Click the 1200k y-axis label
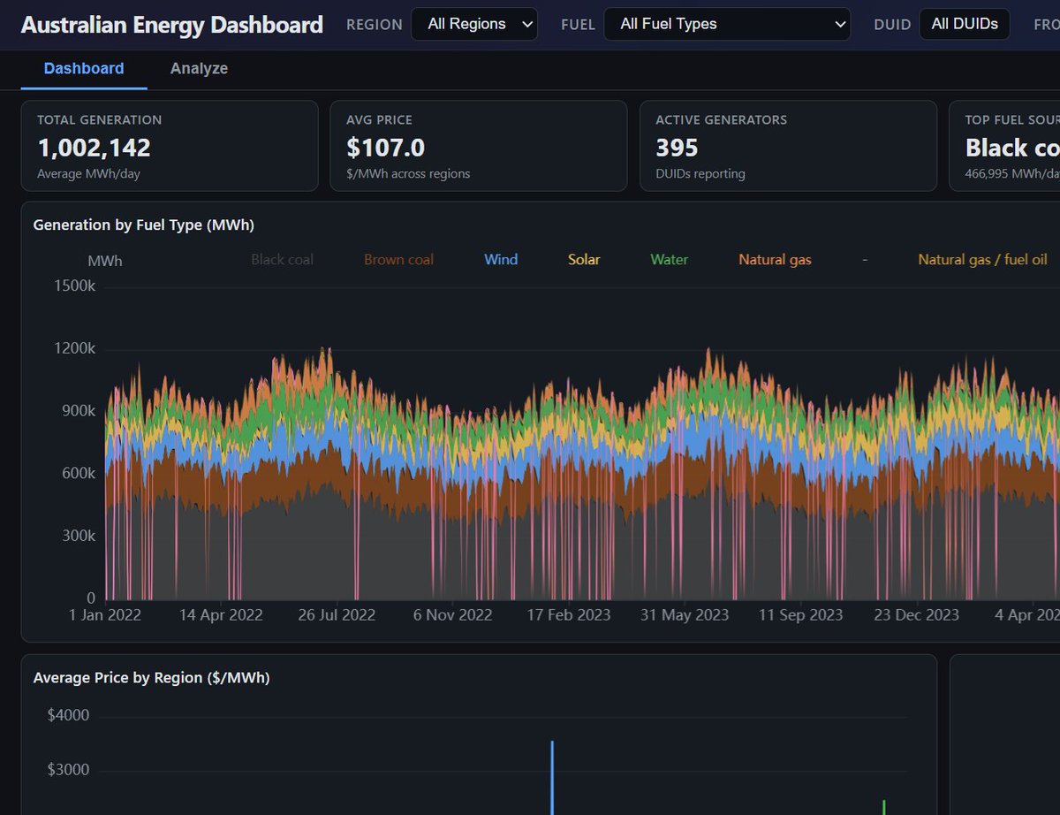Viewport: 1060px width, 815px height. tap(74, 349)
